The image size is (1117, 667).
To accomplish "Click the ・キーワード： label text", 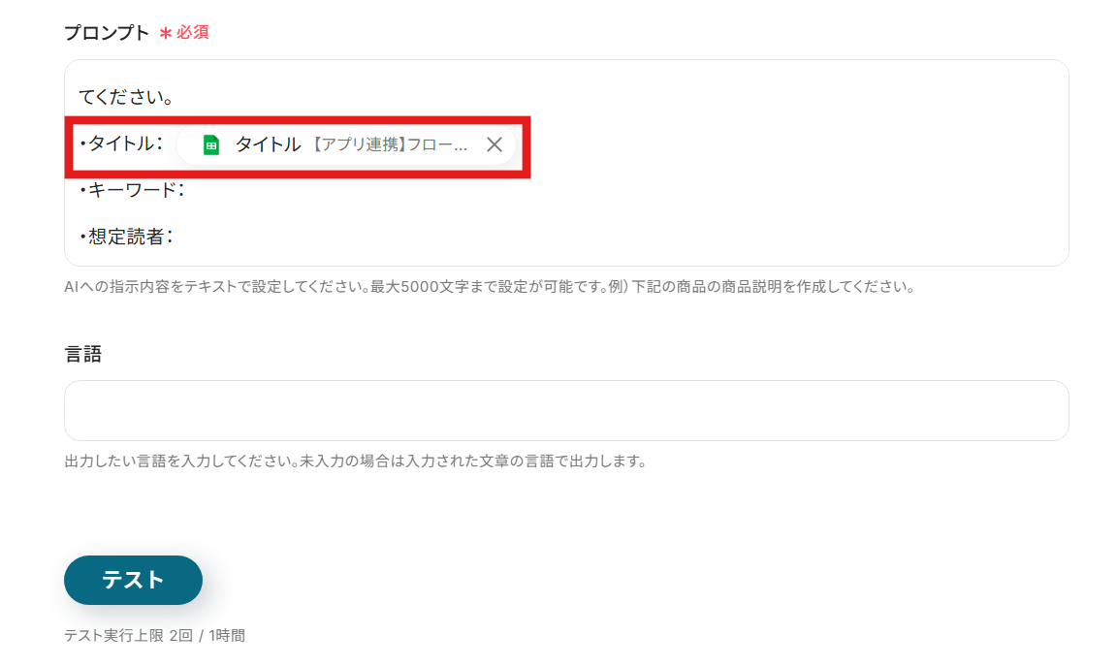I will click(132, 190).
